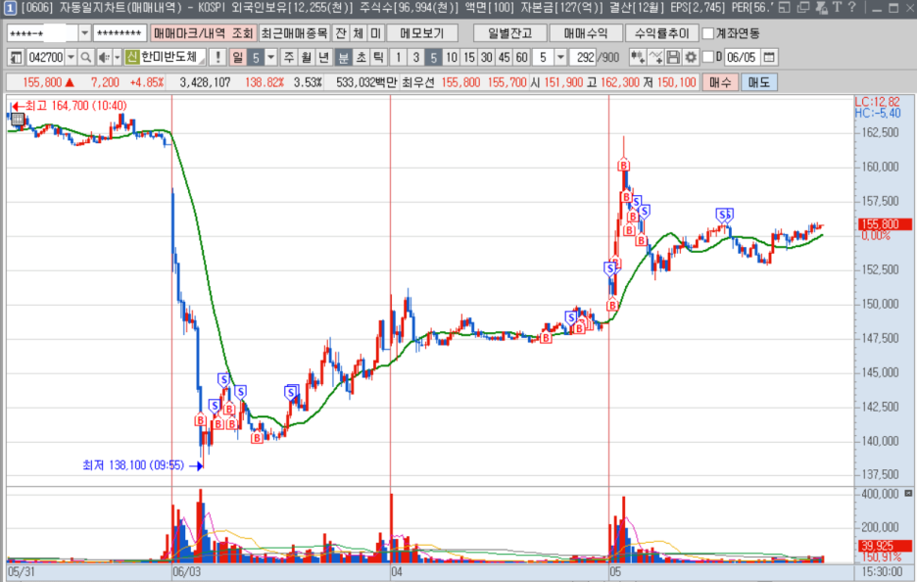917x582 pixels.
Task: Click the 매매마크/내역 조회 button
Action: coord(204,32)
